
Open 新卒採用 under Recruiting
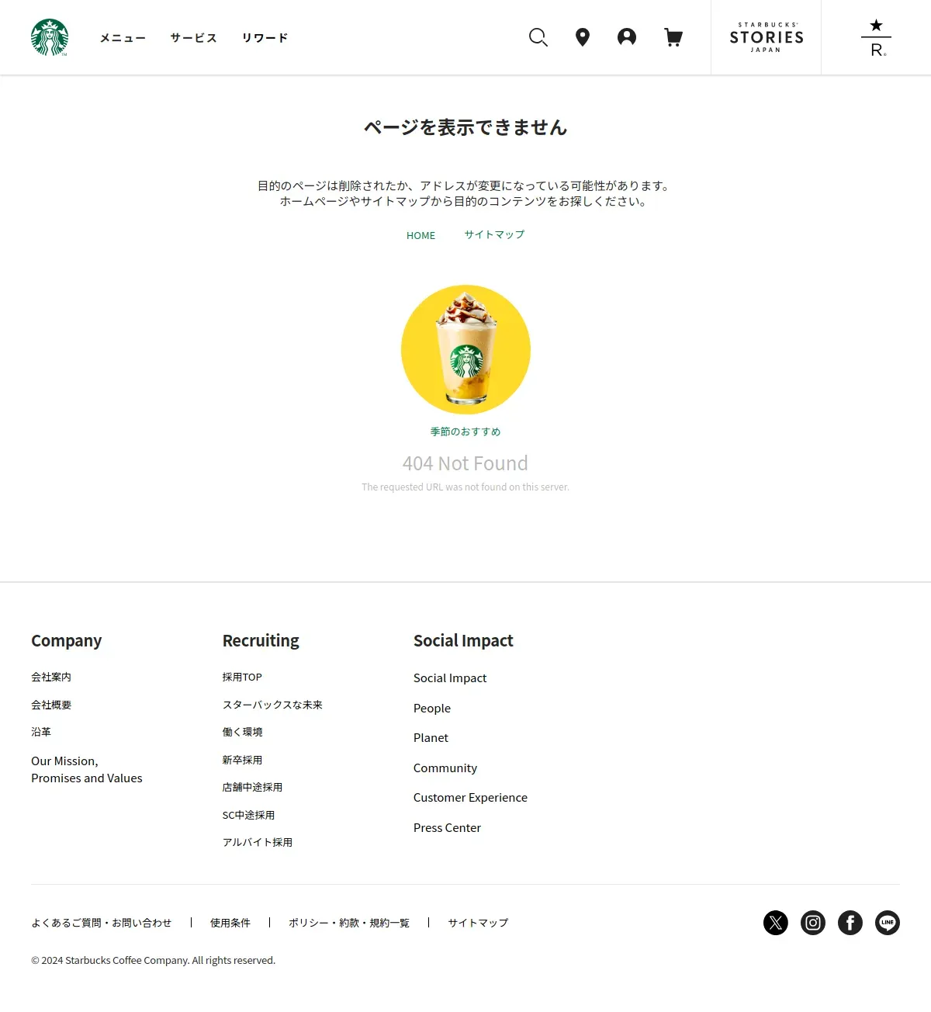point(242,760)
